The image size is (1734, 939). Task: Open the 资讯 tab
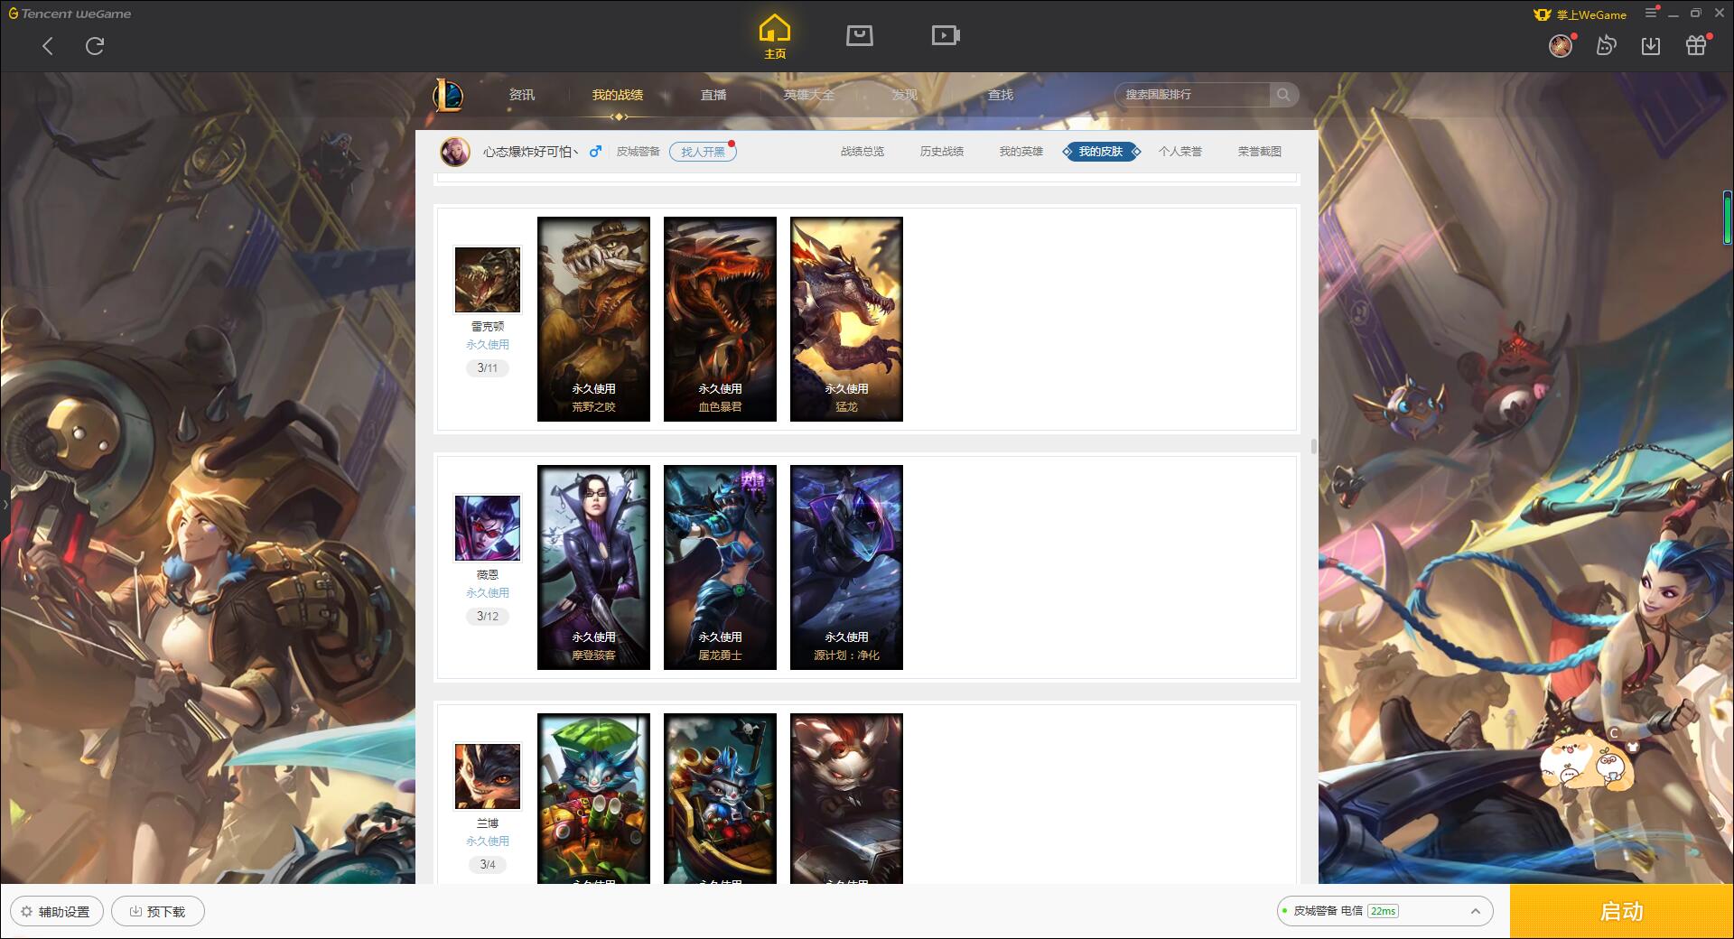tap(522, 95)
